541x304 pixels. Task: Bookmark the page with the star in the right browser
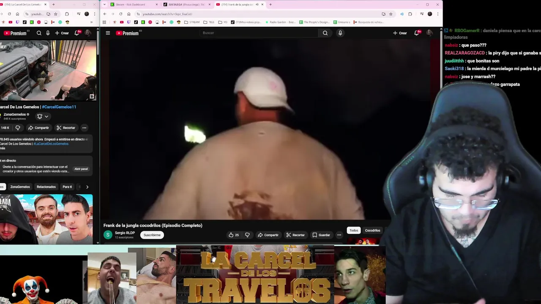391,14
